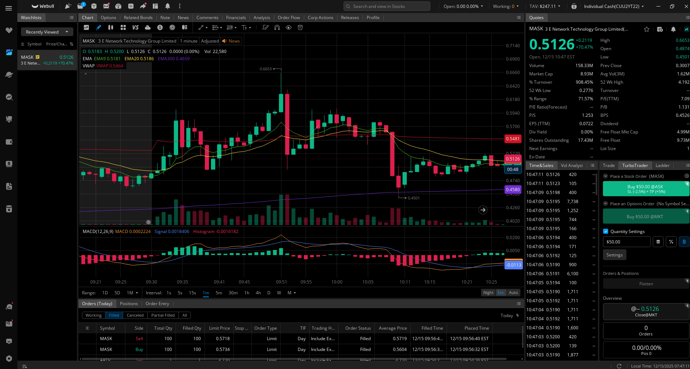Collapse the Place an Options Order section

[605, 204]
